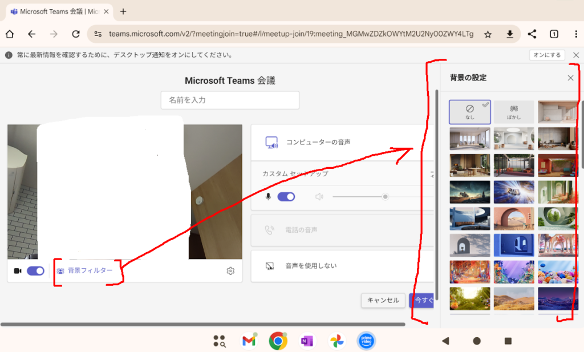
Task: Open Prime Video from the taskbar
Action: pyautogui.click(x=367, y=341)
